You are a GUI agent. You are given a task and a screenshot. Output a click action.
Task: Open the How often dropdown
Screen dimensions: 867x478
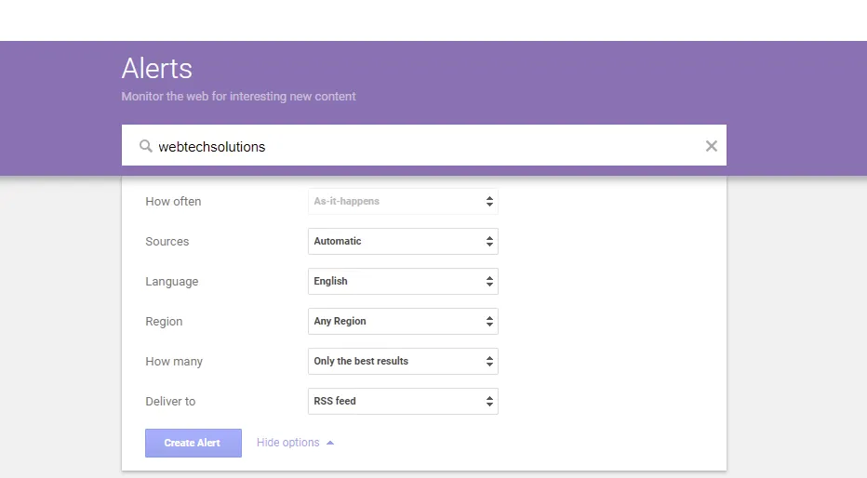coord(403,202)
